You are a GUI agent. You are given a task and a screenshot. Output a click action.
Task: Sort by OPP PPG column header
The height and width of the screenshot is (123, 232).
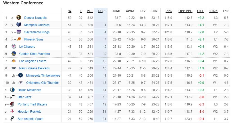coord(185,11)
